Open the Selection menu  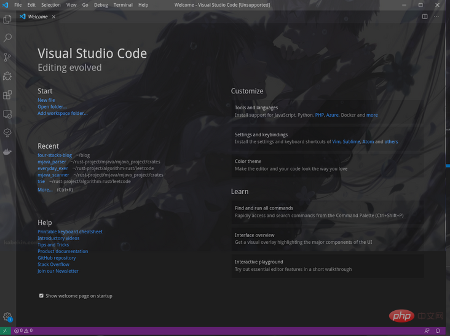point(51,5)
